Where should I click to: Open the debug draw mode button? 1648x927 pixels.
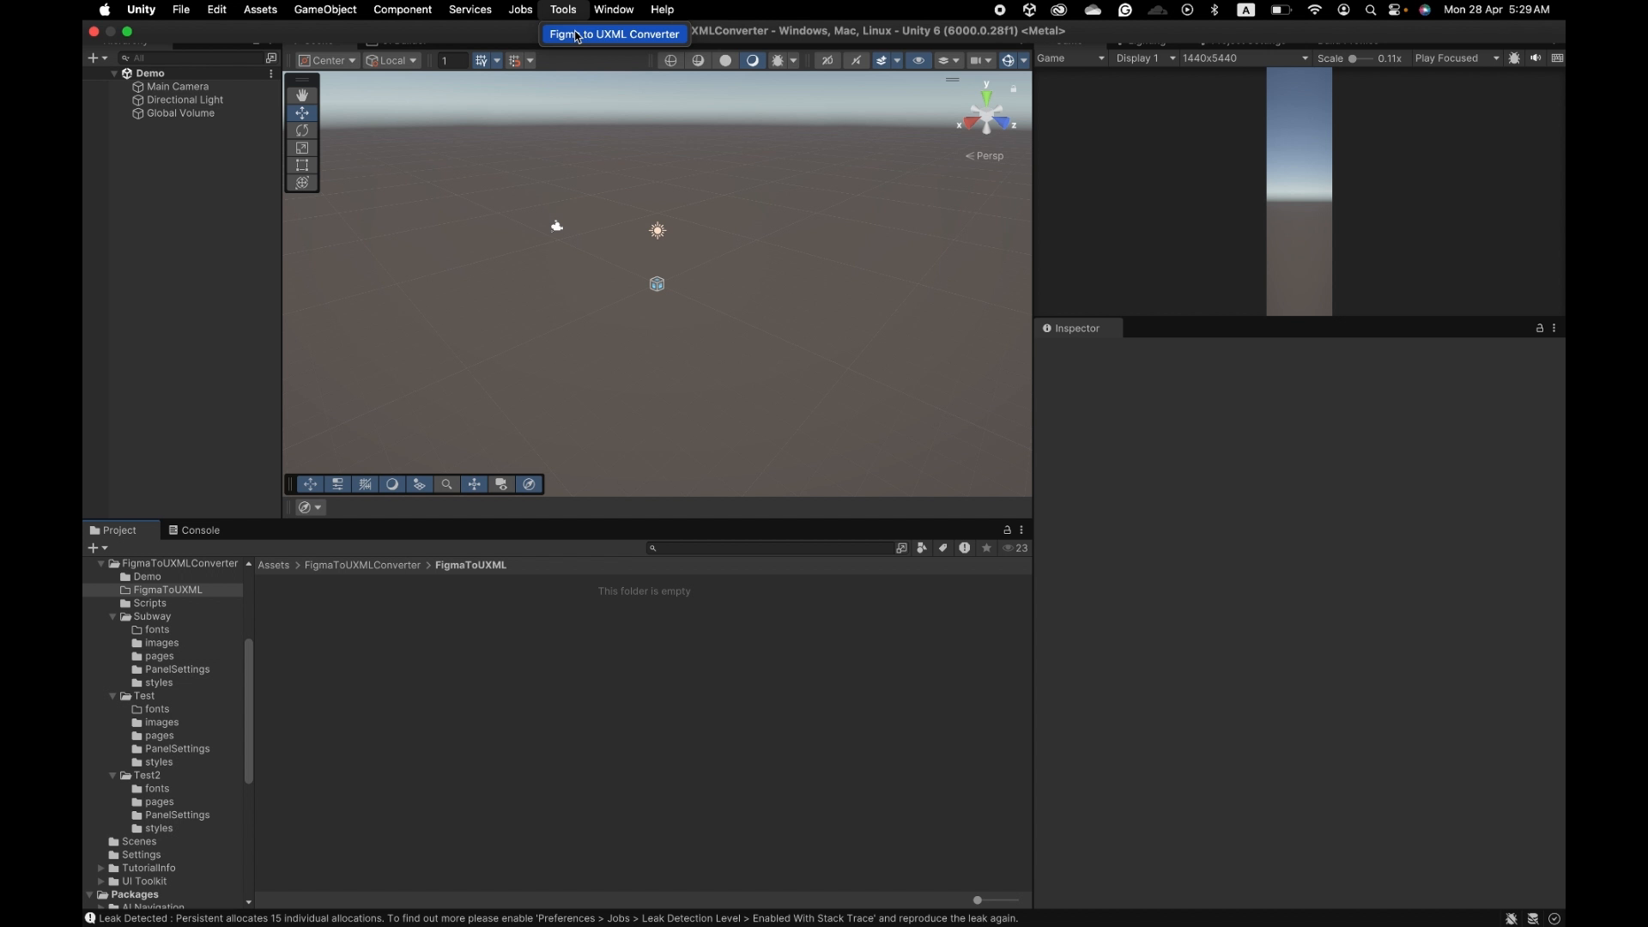coord(778,60)
